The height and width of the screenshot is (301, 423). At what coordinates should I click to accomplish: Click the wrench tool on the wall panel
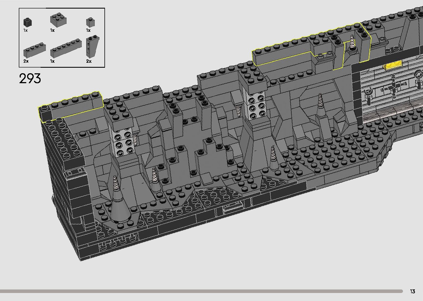pyautogui.click(x=368, y=95)
